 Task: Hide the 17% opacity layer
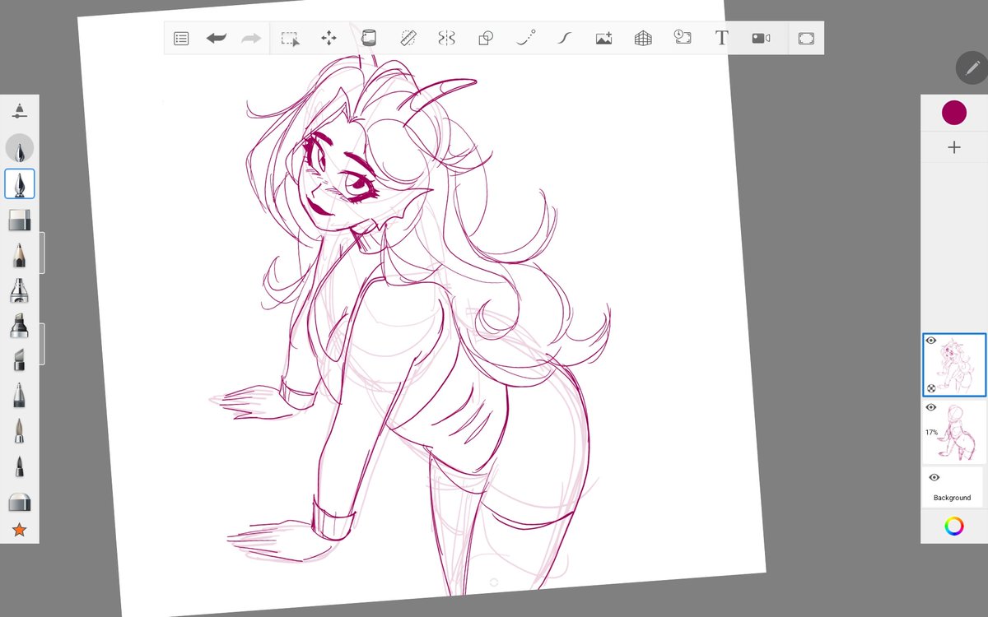(x=931, y=407)
